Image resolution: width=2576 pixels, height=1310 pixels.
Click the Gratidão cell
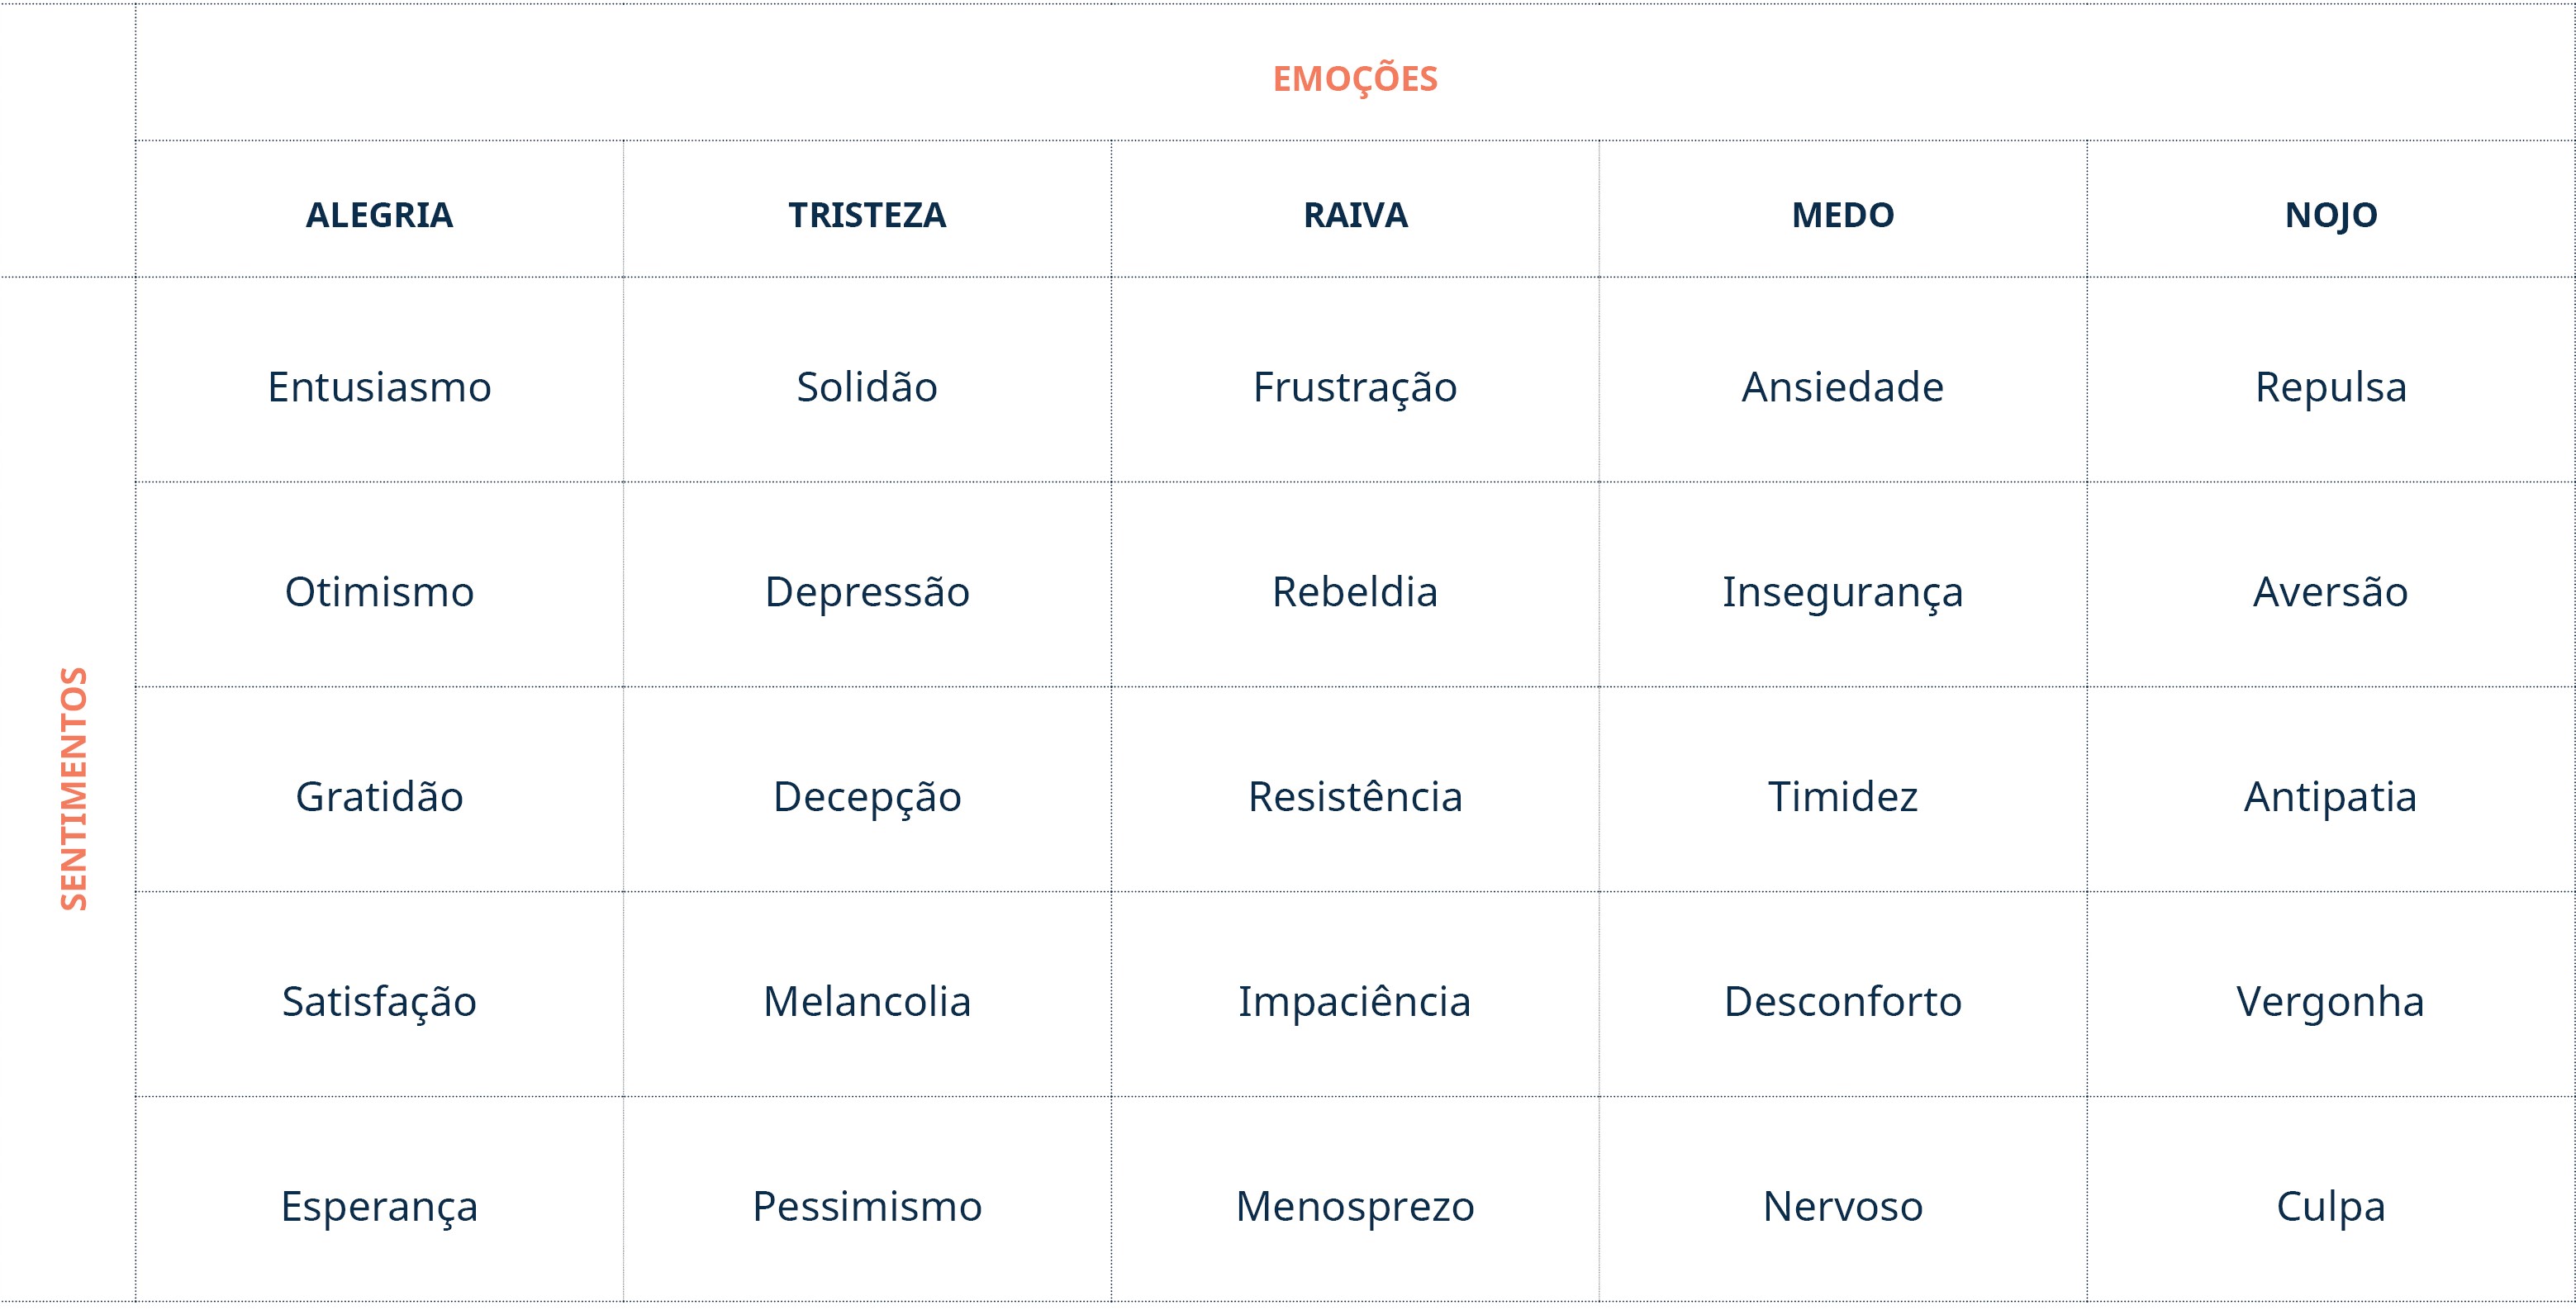379,797
